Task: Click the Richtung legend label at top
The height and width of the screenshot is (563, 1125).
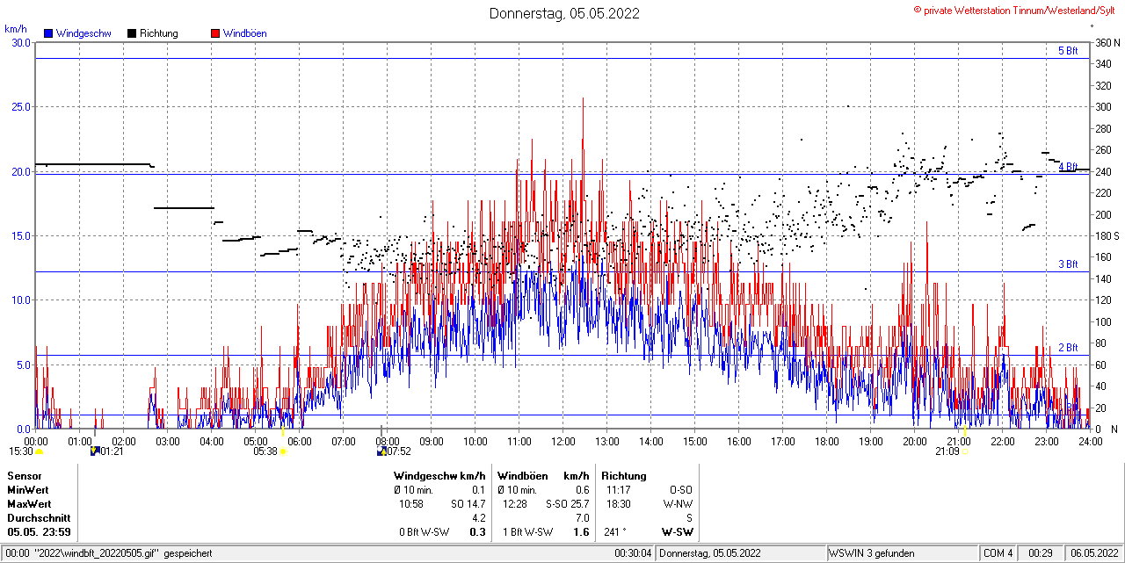Action: [x=159, y=33]
